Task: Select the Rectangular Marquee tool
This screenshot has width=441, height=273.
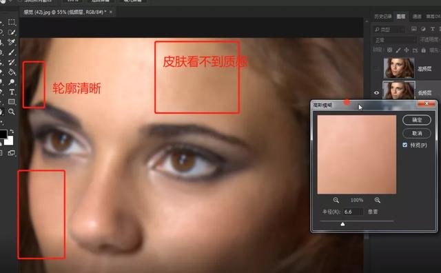Action: tap(12, 22)
